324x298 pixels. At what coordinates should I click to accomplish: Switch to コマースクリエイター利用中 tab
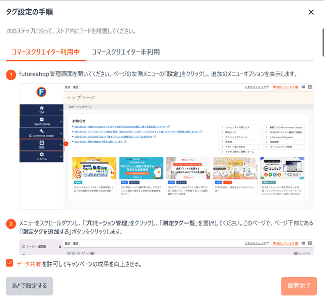(45, 52)
